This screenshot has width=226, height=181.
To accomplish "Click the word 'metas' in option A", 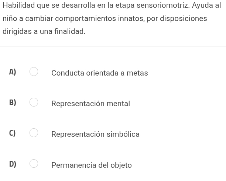I will (137, 73).
